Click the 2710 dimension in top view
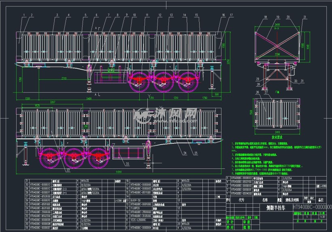This screenshot has width=332, height=232. [62, 78]
